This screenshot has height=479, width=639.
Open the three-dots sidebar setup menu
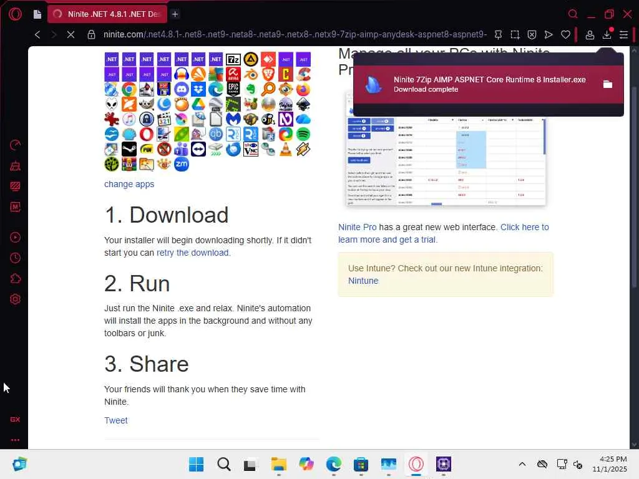point(15,440)
